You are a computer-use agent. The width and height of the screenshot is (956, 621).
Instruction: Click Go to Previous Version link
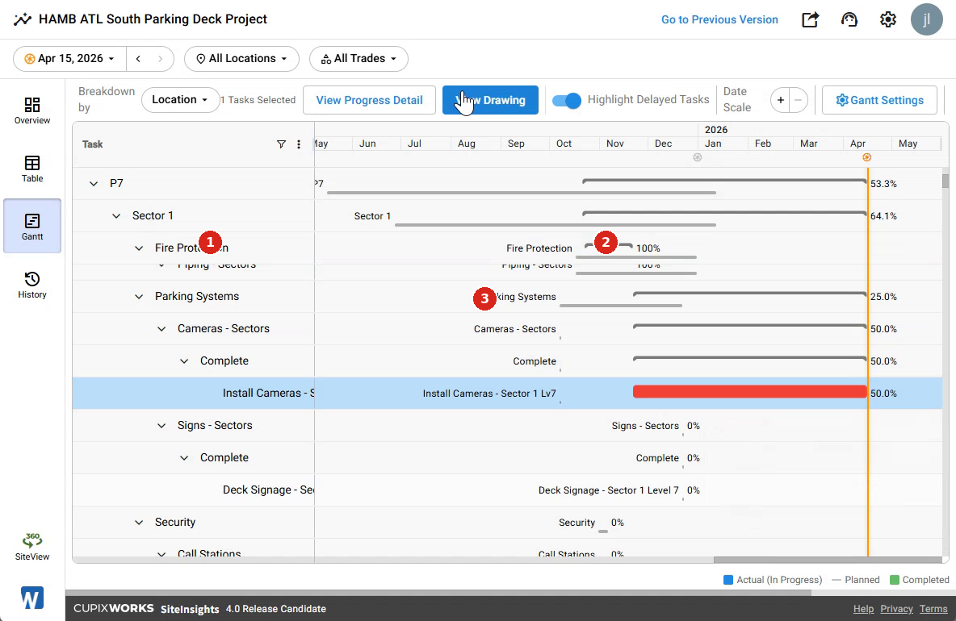pyautogui.click(x=719, y=19)
